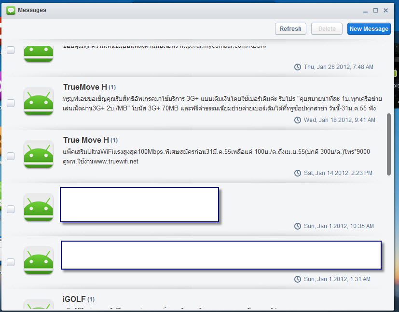Maximize the Messages window

pyautogui.click(x=375, y=11)
